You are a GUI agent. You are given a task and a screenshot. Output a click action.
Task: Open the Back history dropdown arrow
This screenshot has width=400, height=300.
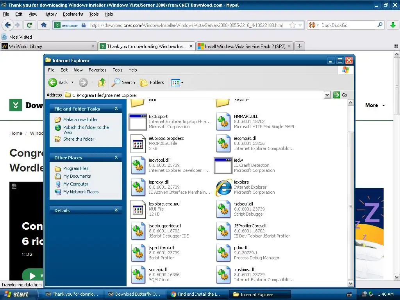tap(72, 82)
